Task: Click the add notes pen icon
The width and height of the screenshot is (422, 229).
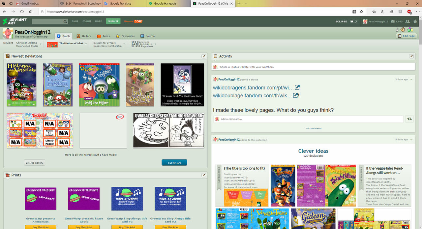Action: click(382, 12)
